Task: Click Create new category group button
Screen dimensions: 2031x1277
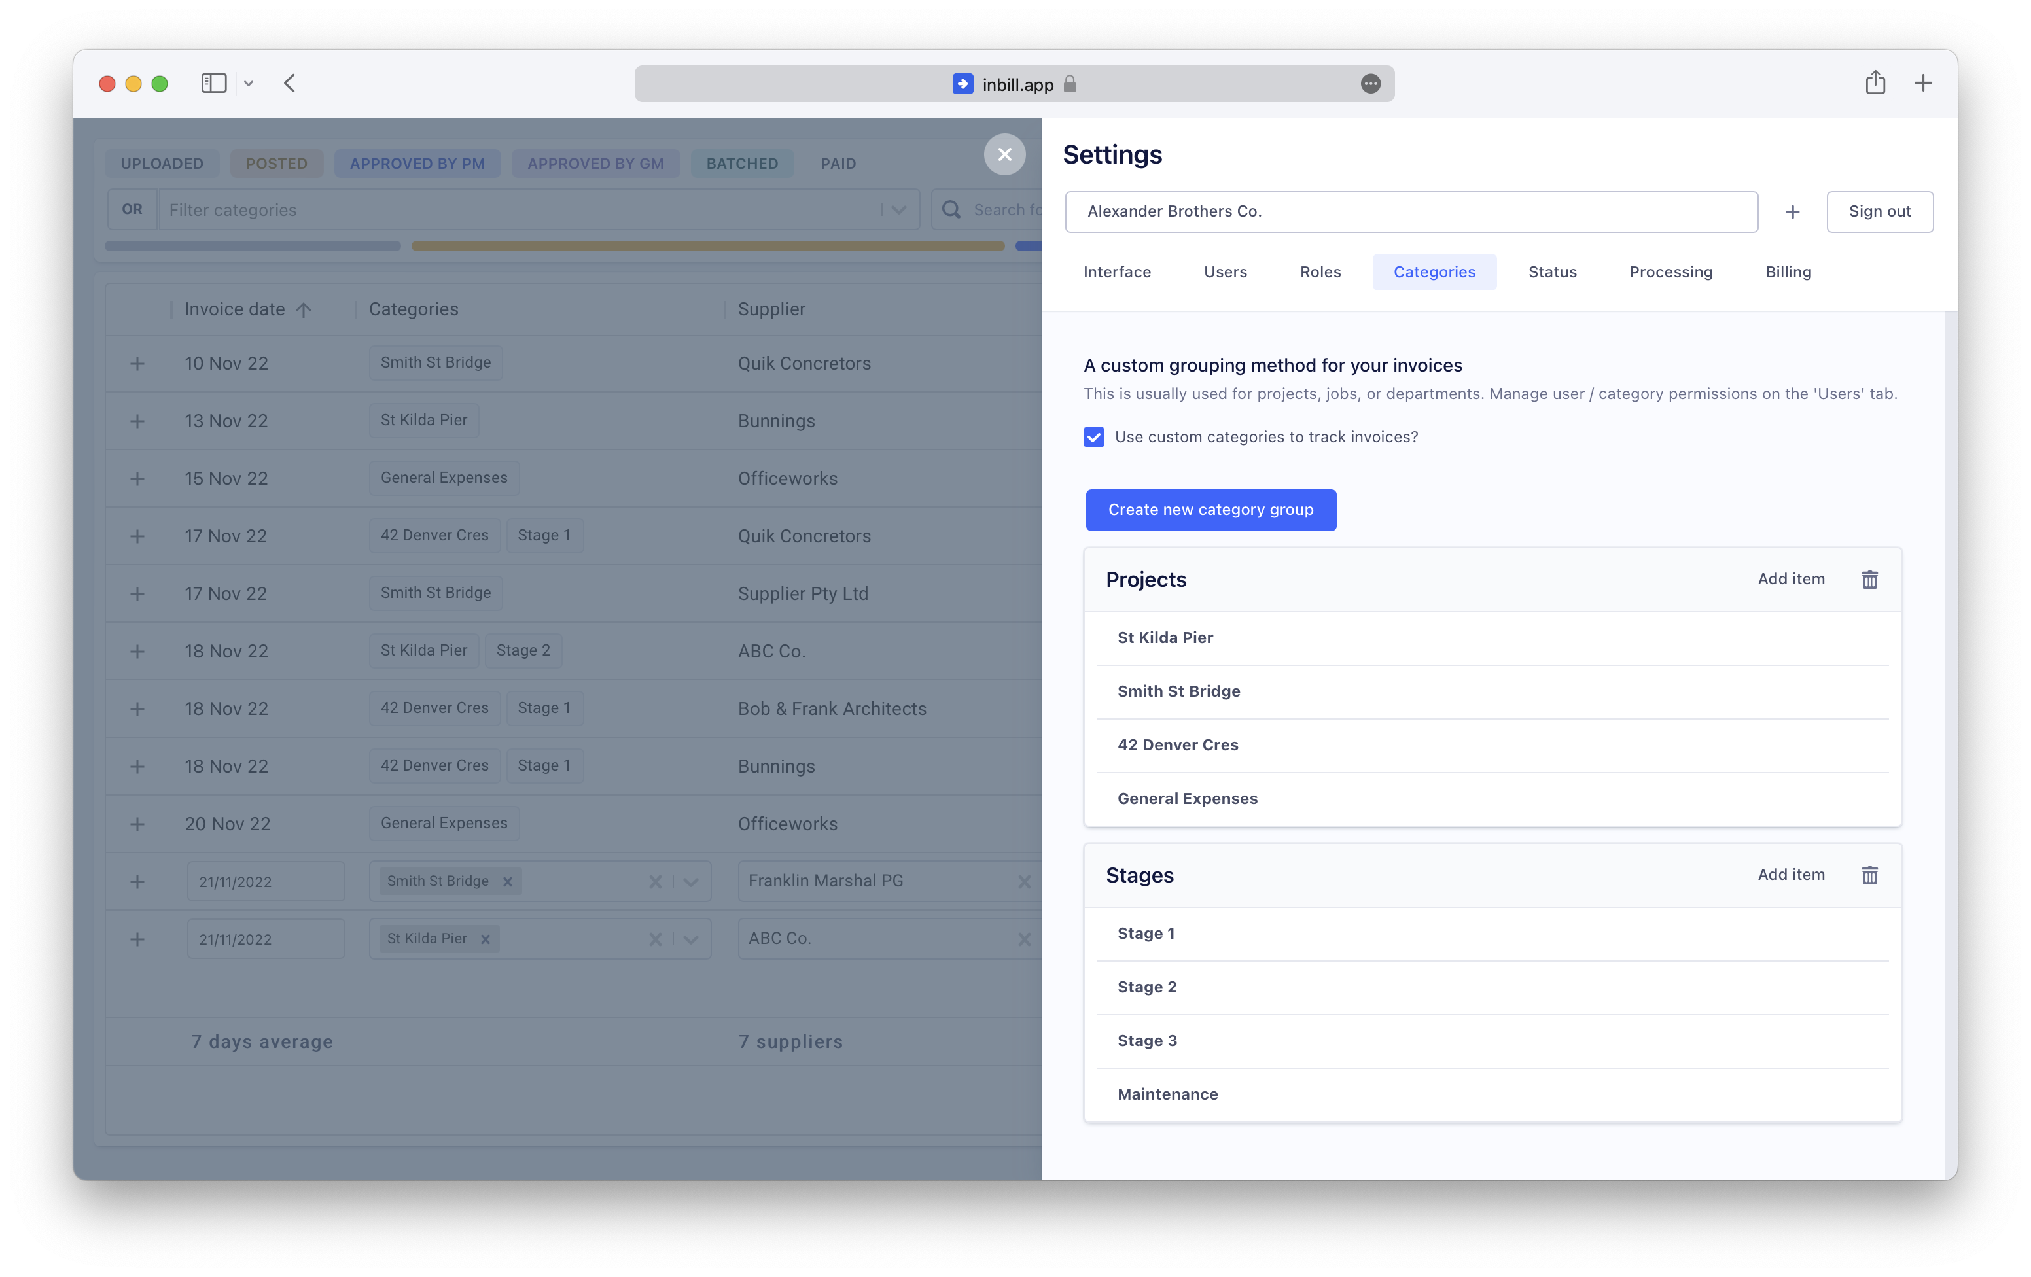Action: 1209,510
